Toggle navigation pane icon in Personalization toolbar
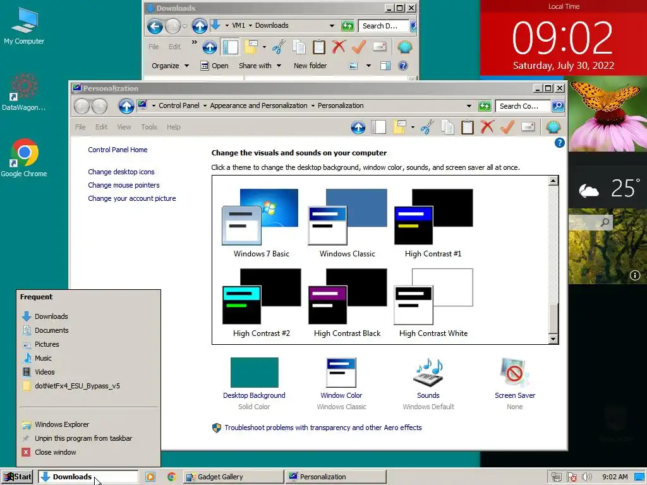The image size is (647, 485). coord(378,127)
